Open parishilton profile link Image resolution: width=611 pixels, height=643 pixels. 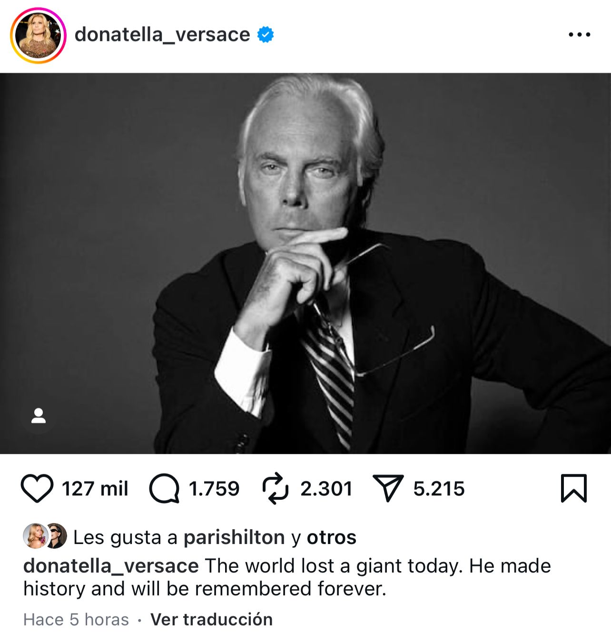(234, 537)
